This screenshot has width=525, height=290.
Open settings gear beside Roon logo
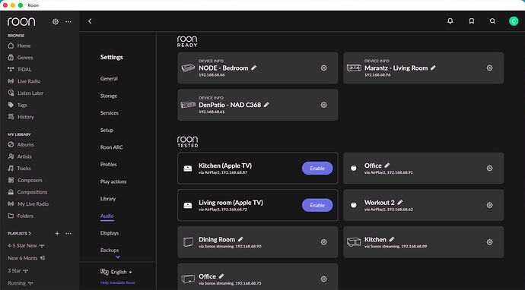56,22
